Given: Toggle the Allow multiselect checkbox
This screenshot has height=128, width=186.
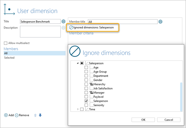Looking at the screenshot, I should [6, 43].
